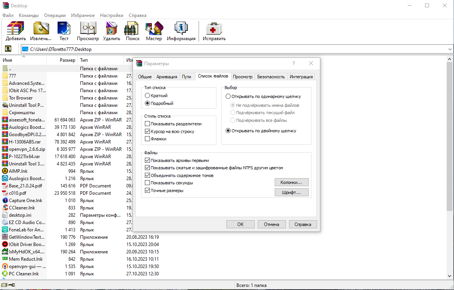Click the FoneLab for Android shortcut icon
This screenshot has height=290, width=454.
coord(5,230)
